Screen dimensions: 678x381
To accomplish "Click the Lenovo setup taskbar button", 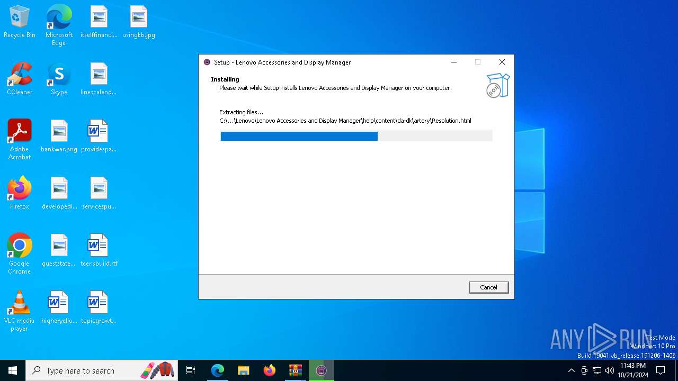I will point(322,370).
